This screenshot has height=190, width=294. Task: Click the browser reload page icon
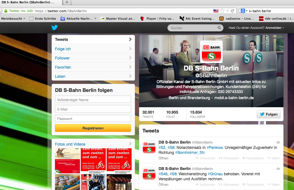click(233, 11)
